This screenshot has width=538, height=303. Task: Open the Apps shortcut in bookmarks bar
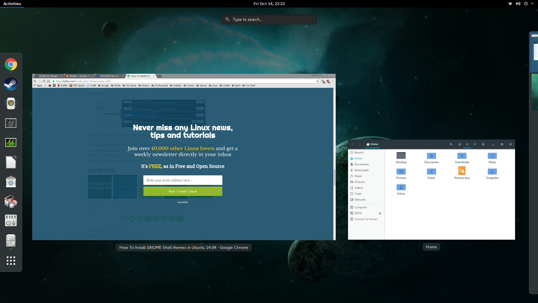point(38,86)
